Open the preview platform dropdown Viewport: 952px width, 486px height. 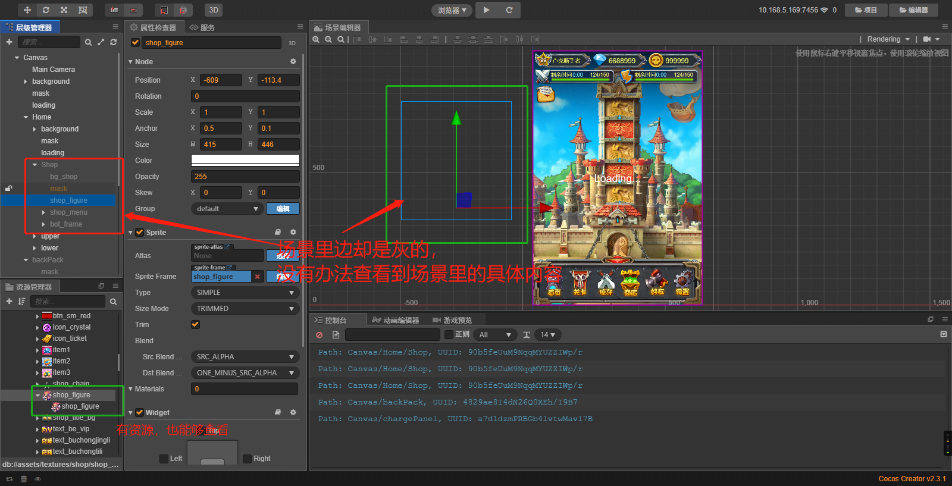[452, 10]
